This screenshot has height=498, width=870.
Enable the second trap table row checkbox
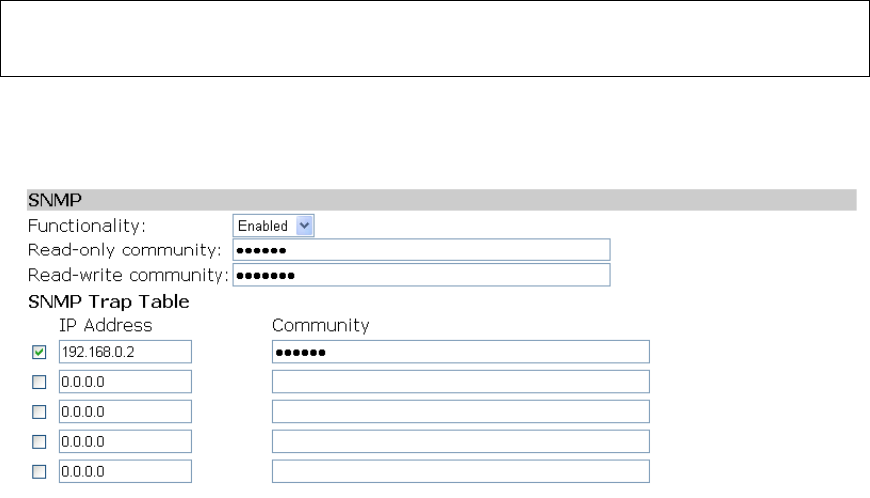(39, 382)
